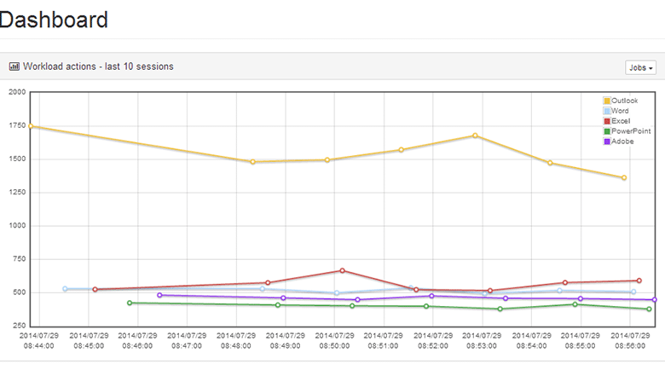Click the Adobe purple legend swatch

[607, 142]
